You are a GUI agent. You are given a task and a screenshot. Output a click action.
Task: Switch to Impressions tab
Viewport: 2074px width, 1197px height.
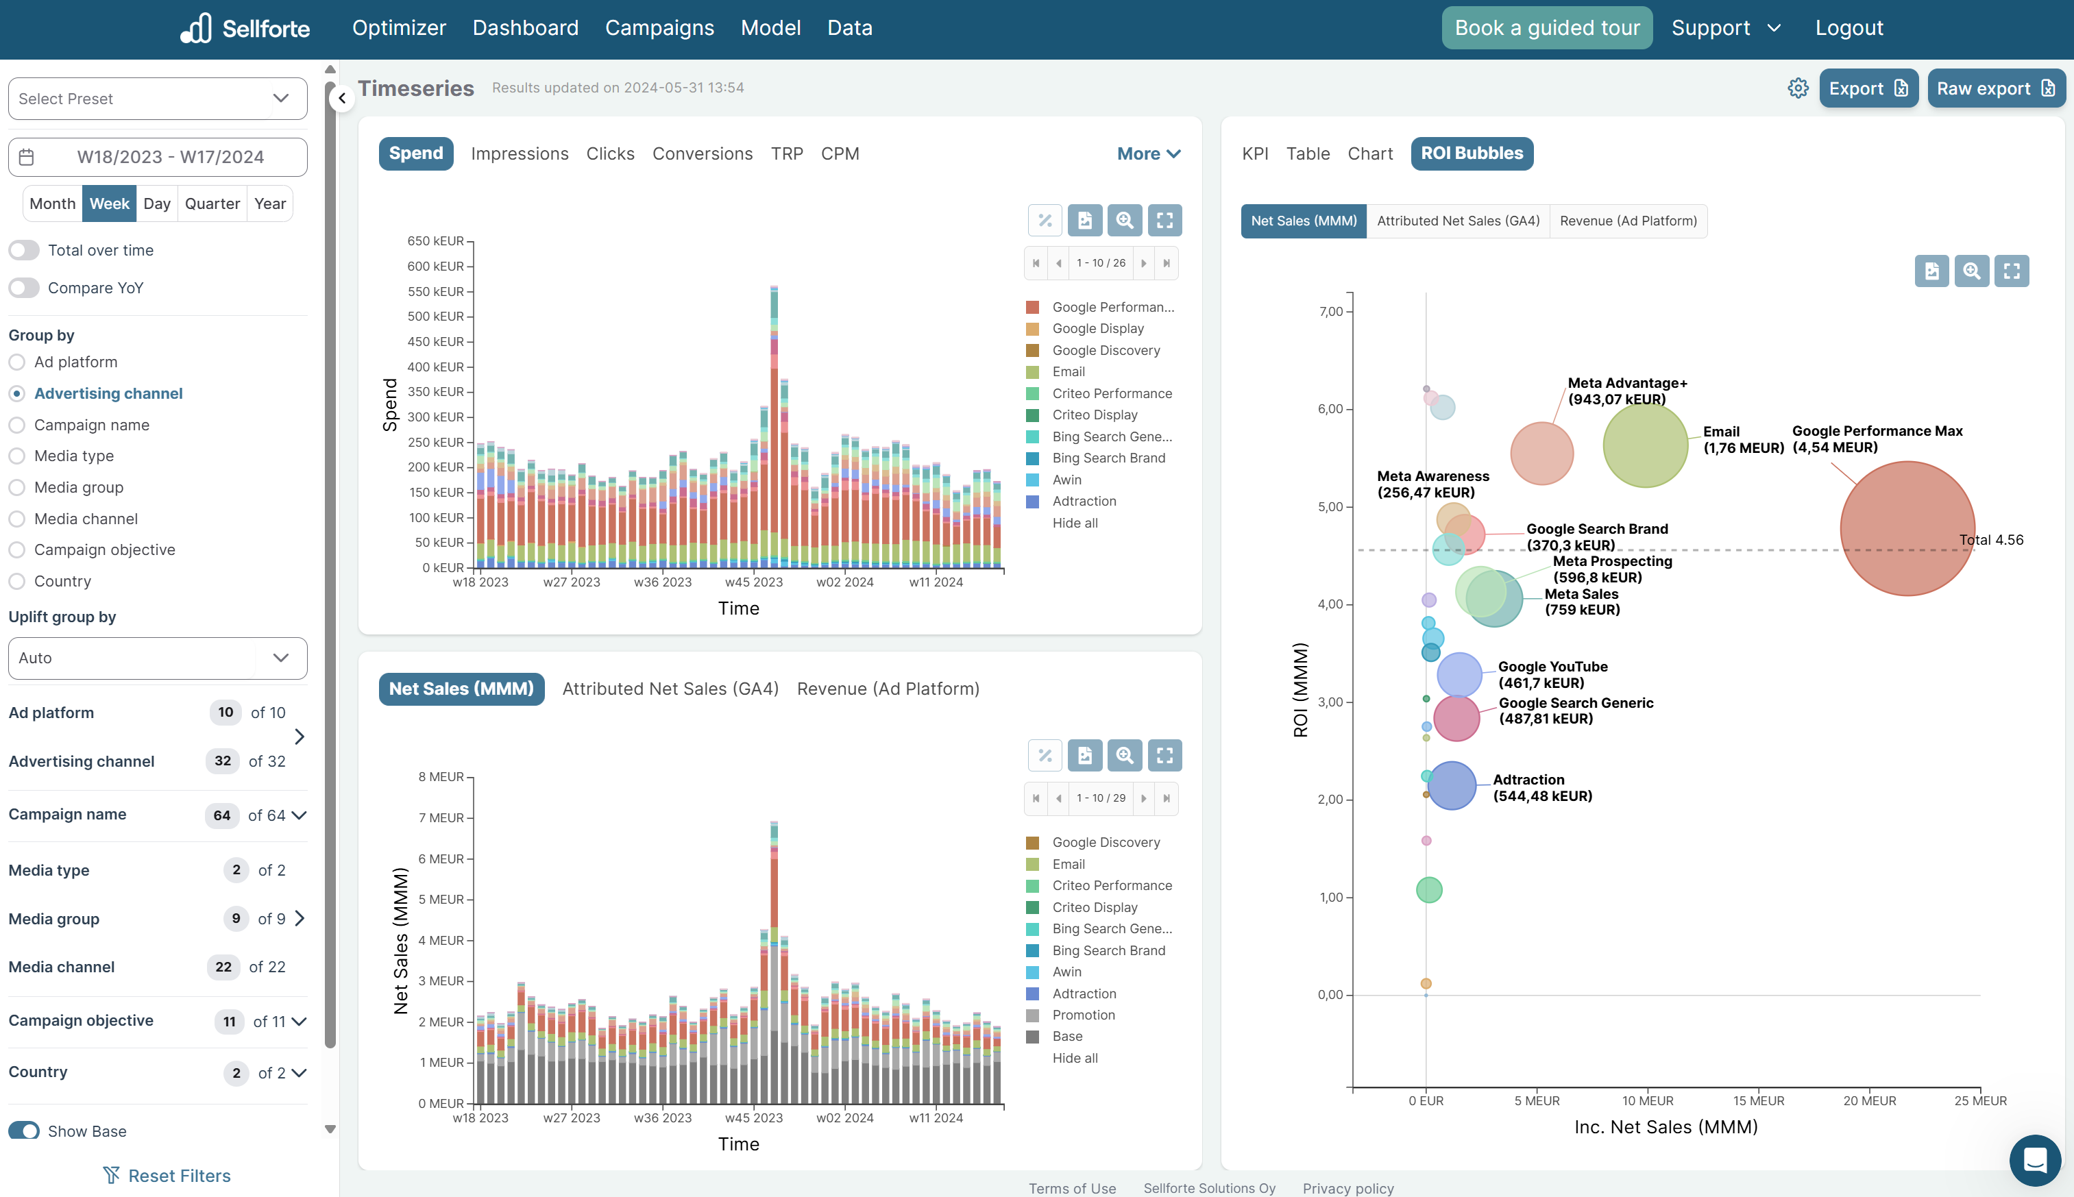(x=519, y=153)
